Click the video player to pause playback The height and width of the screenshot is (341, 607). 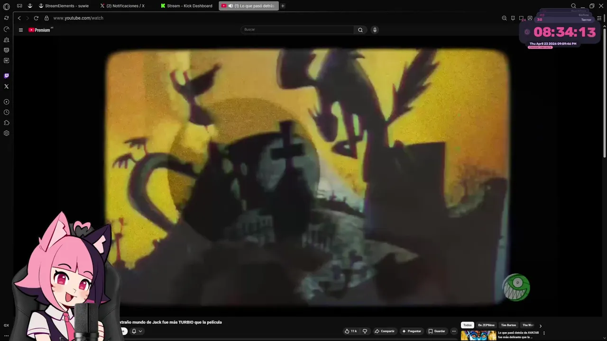click(307, 176)
